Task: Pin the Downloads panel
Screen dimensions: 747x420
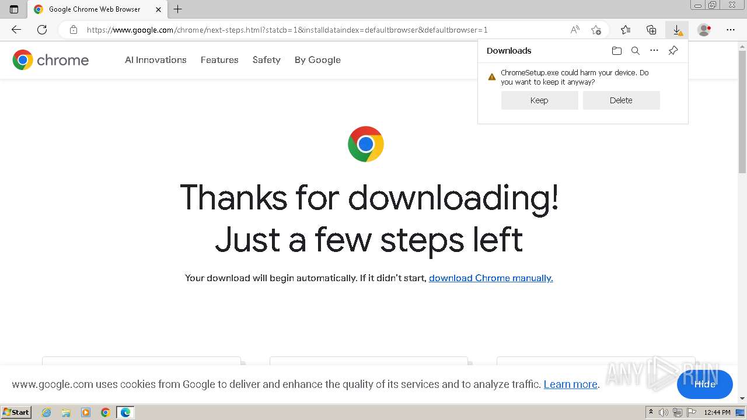Action: point(673,51)
